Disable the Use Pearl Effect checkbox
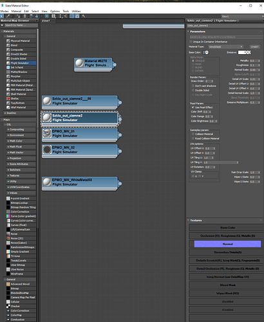Viewport: 264px width, 322px height. [193, 108]
